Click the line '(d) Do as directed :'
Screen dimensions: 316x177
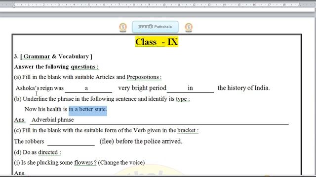tap(38, 152)
